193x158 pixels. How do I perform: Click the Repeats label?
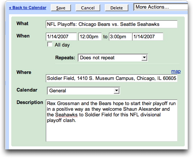click(65, 58)
